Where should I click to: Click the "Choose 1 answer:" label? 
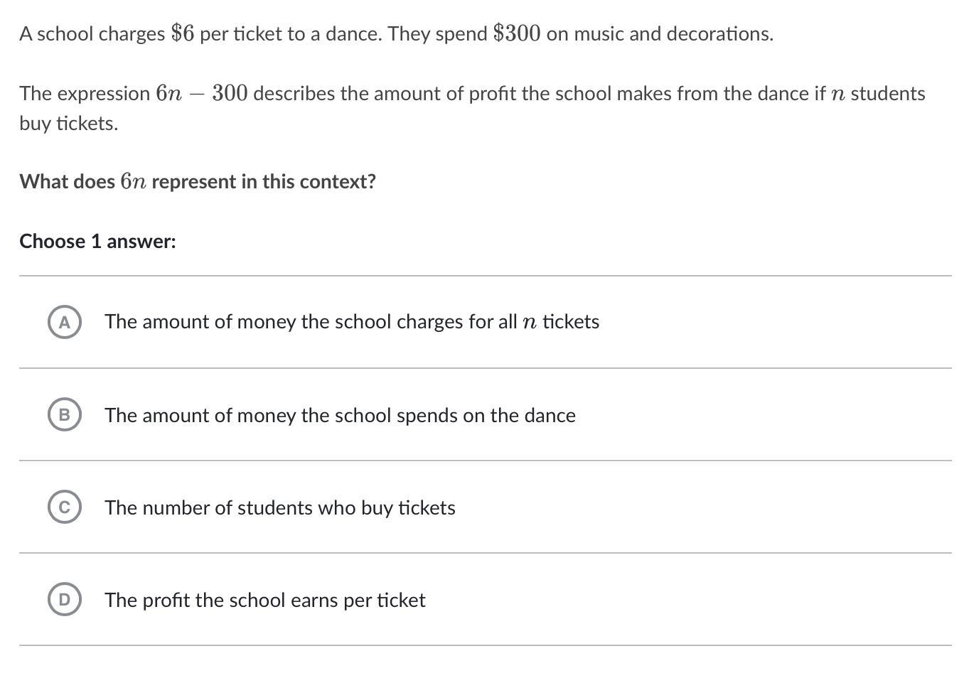(x=97, y=241)
